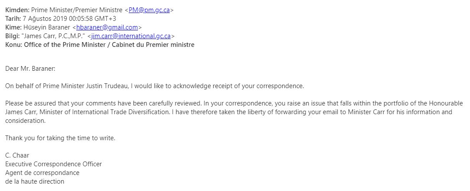Click the Executive Correspondence Officer title
Image resolution: width=470 pixels, height=191 pixels.
(53, 164)
